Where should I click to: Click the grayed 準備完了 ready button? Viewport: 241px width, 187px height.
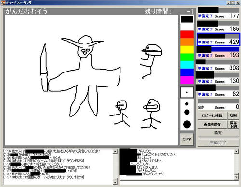(218, 143)
